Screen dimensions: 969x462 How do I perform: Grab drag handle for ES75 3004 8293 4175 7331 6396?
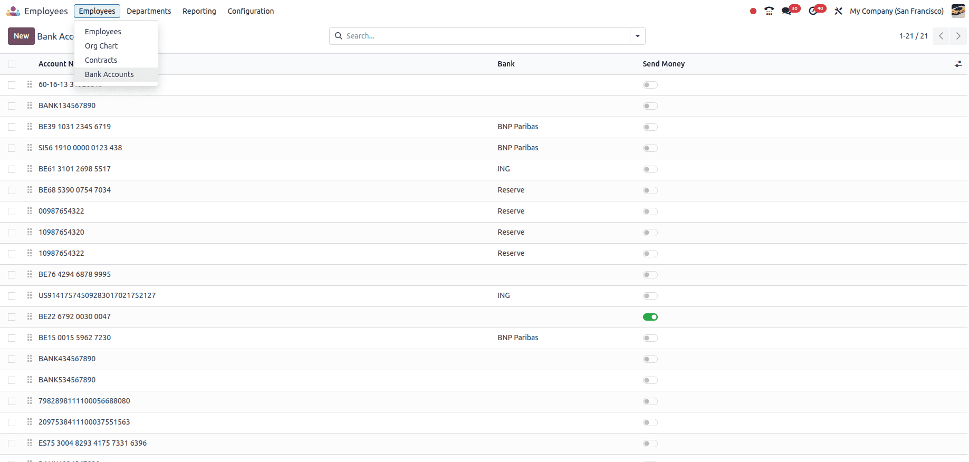point(30,443)
